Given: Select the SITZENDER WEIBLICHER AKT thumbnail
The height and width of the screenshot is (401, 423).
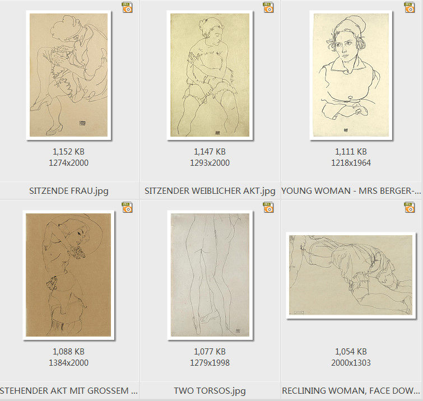Looking at the screenshot, I should (210, 75).
